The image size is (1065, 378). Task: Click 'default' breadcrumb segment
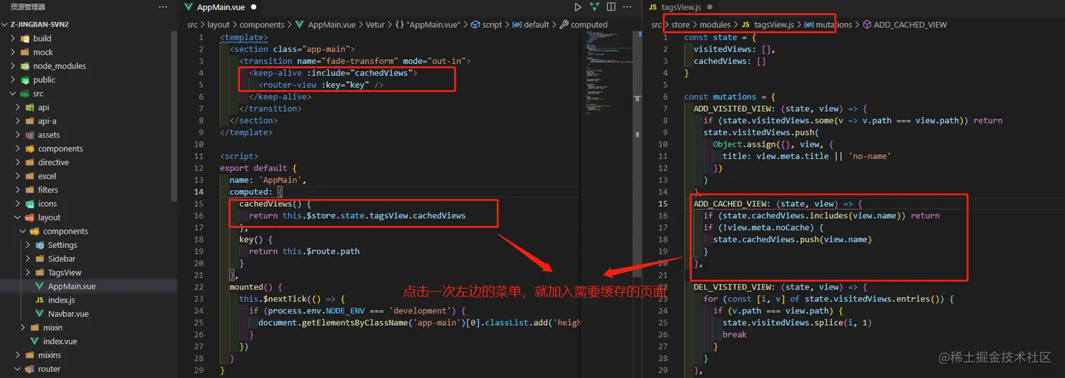point(536,25)
